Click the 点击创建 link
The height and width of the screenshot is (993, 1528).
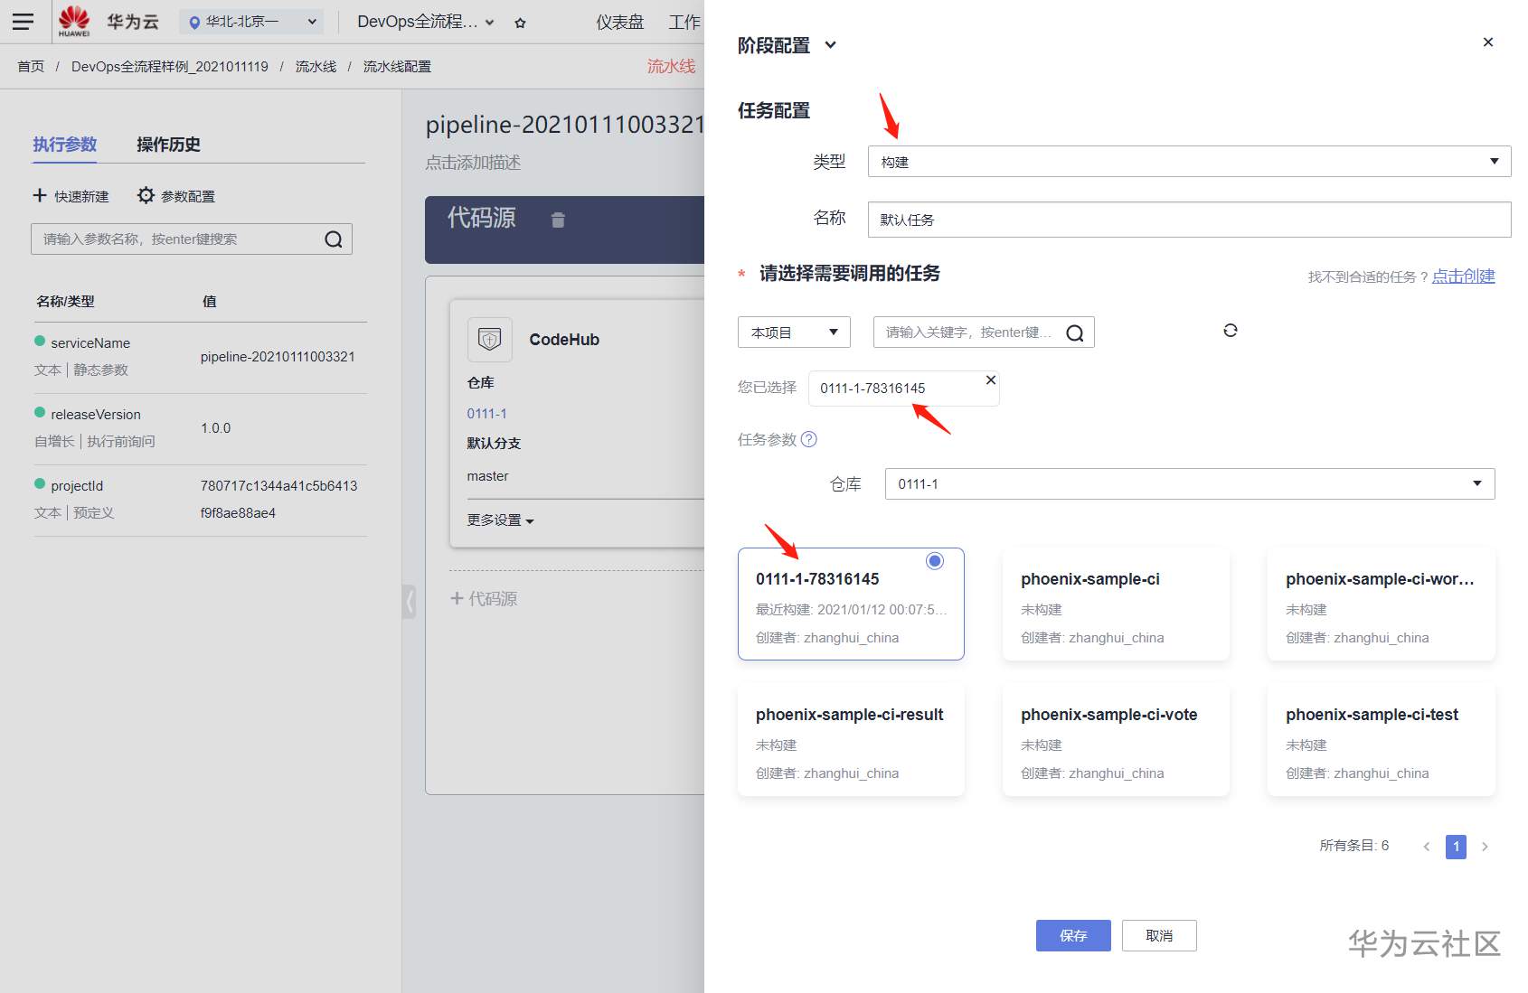click(1463, 276)
